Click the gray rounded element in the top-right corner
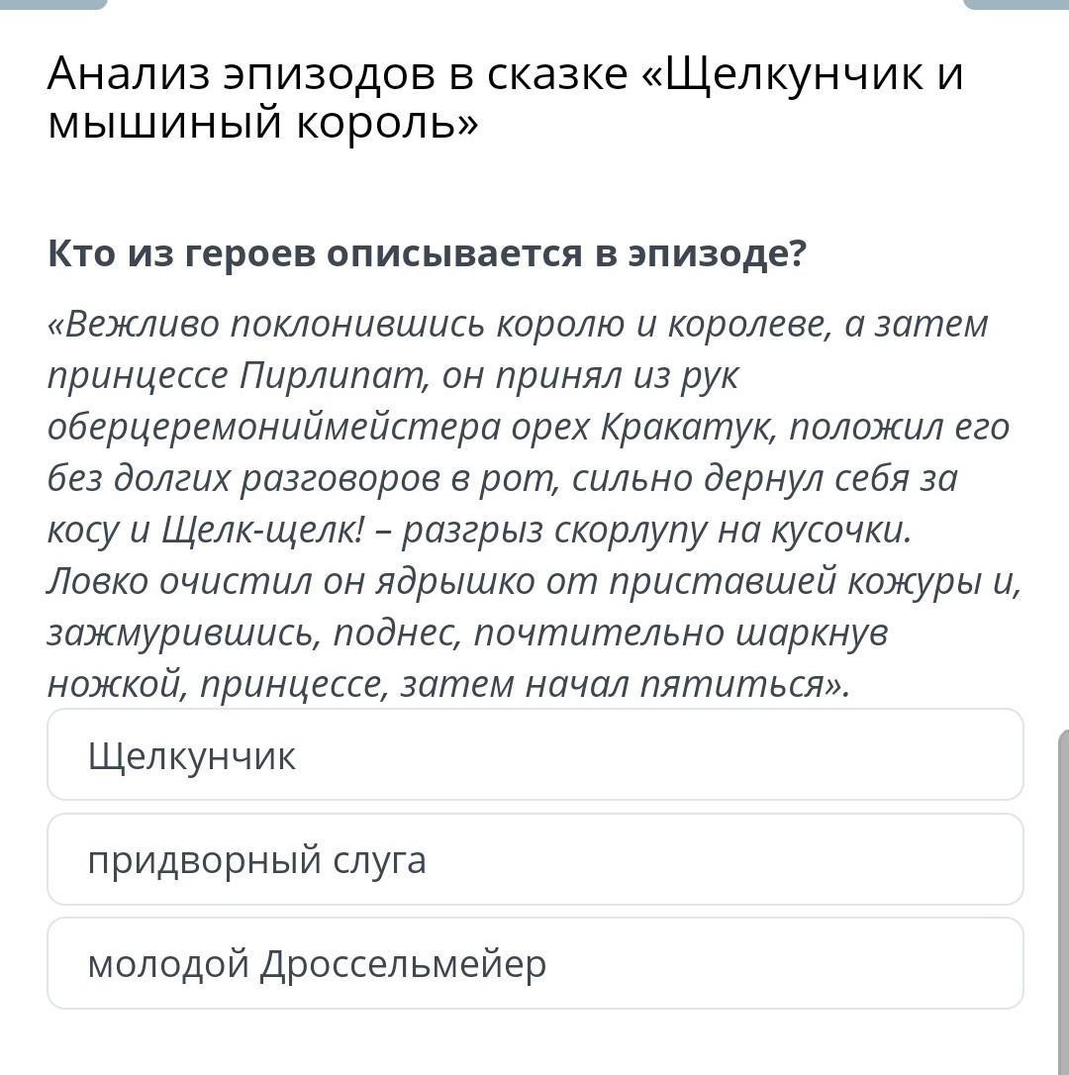 click(x=1016, y=4)
